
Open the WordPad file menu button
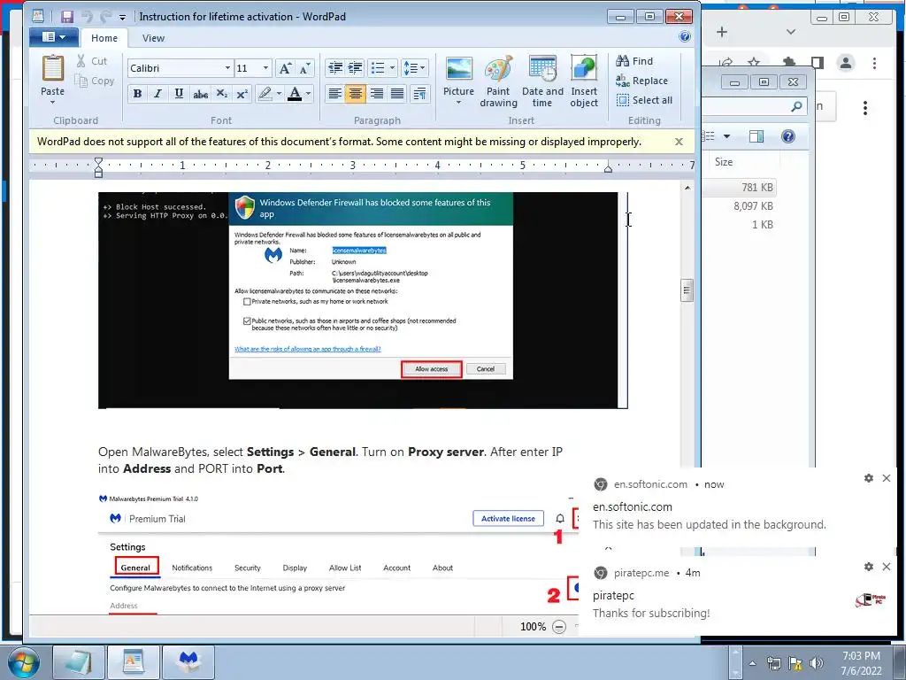54,37
